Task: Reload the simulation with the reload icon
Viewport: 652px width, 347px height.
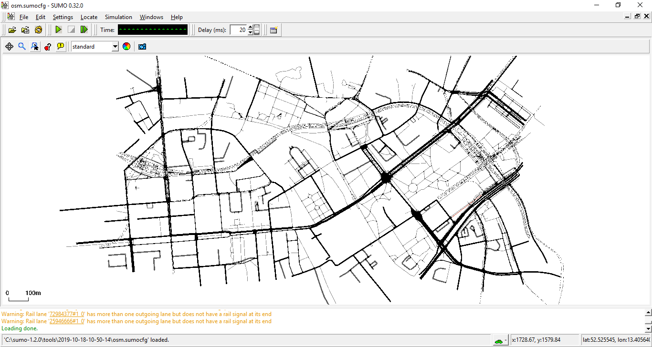Action: [x=38, y=30]
